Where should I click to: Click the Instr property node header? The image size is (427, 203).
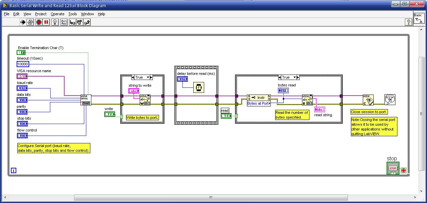tap(259, 98)
